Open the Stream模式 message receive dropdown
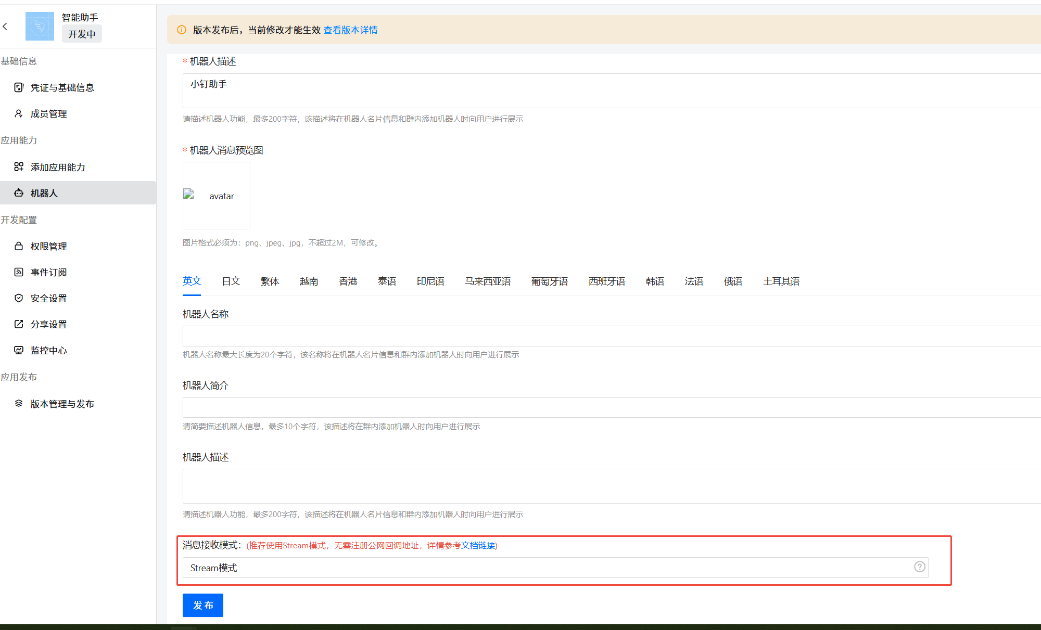 click(x=547, y=568)
